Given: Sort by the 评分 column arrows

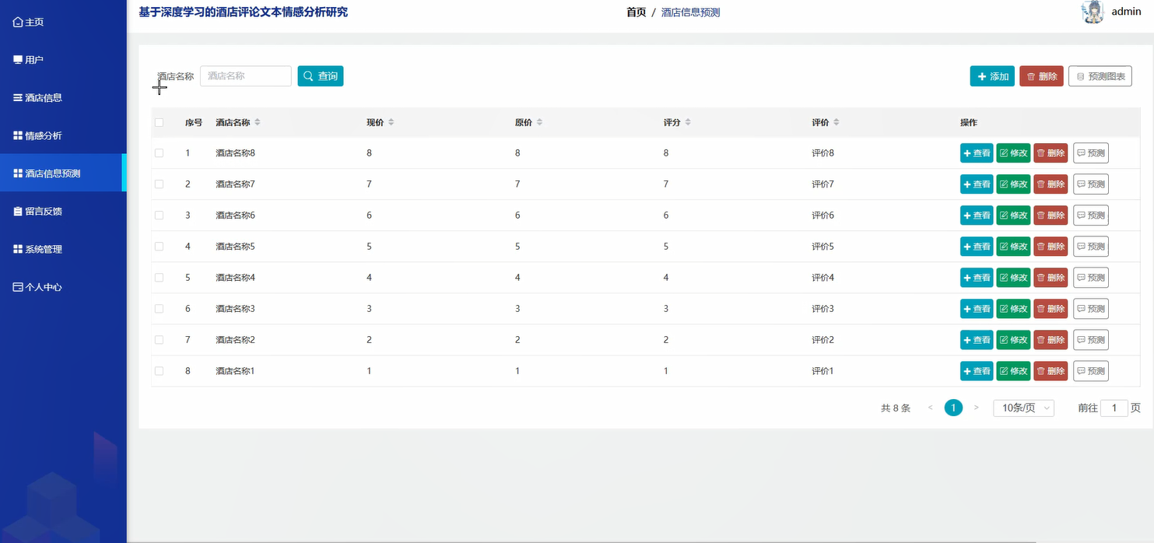Looking at the screenshot, I should [x=688, y=122].
